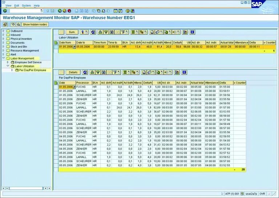This screenshot has height=198, width=279.
Task: Click the monitor variant icon left of expand icons
Action: [5, 24]
